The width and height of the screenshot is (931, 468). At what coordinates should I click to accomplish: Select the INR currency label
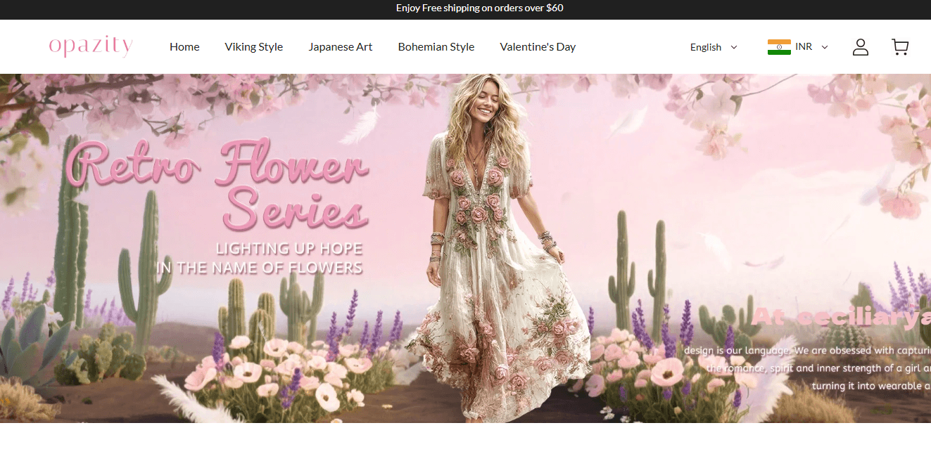(804, 47)
